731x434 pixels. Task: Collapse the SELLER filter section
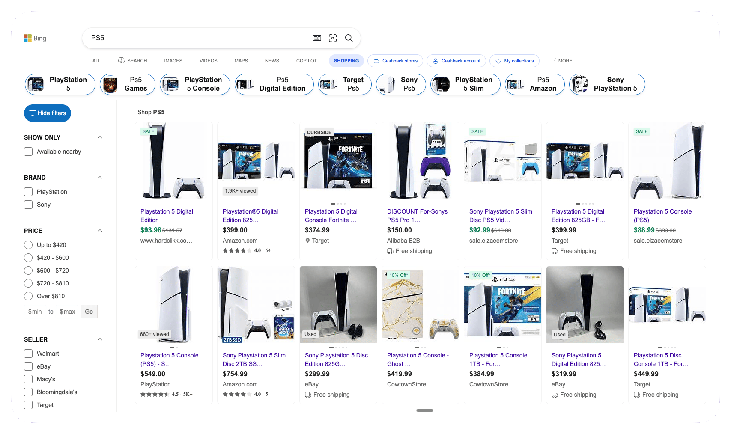point(100,339)
